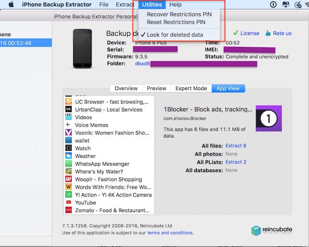Click Words With Friends app icon
The height and width of the screenshot is (247, 309).
[68, 186]
